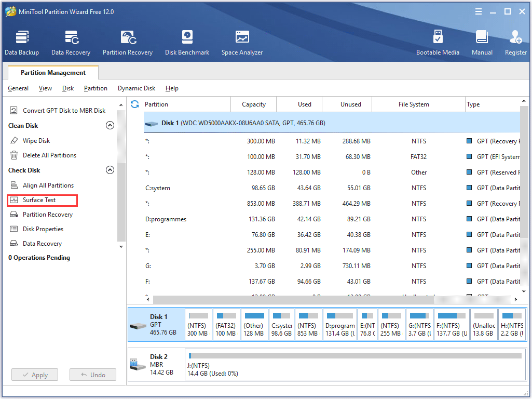Start the Disk Benchmark tool

[x=187, y=43]
